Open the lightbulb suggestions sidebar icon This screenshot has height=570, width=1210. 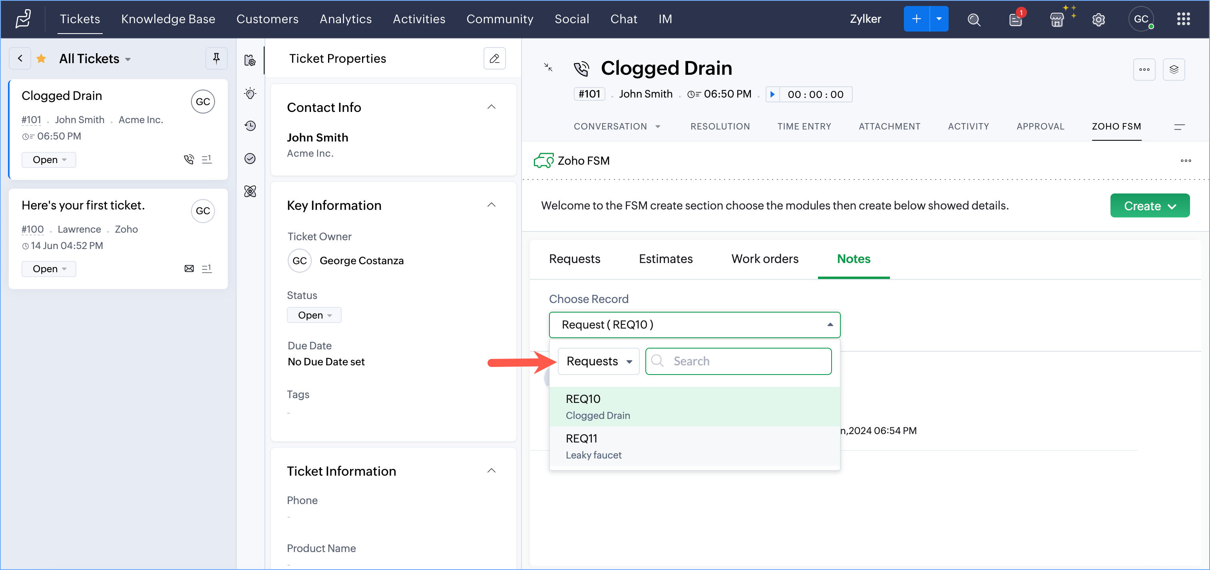point(251,94)
